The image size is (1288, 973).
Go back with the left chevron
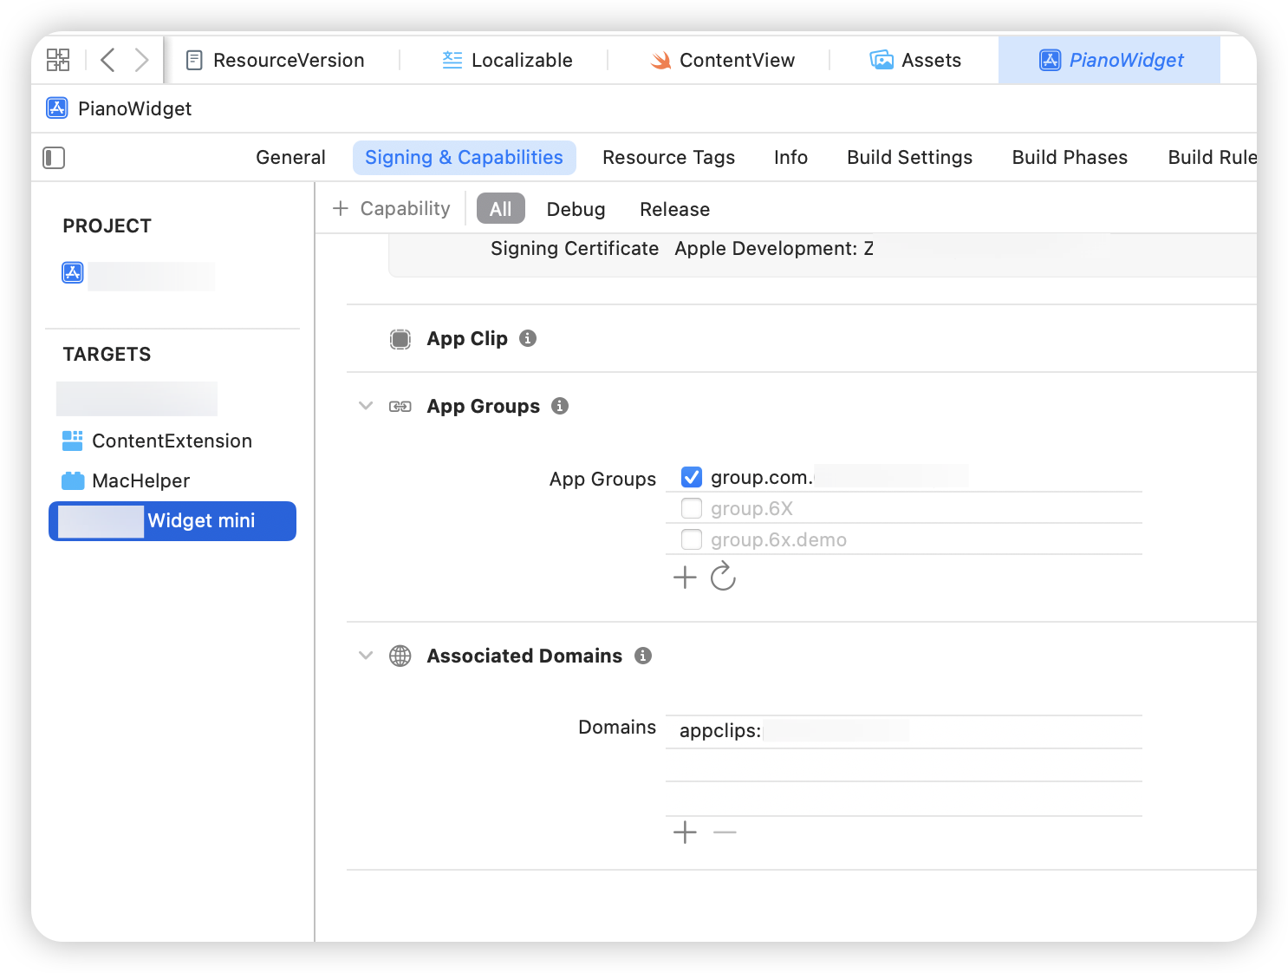[x=107, y=60]
